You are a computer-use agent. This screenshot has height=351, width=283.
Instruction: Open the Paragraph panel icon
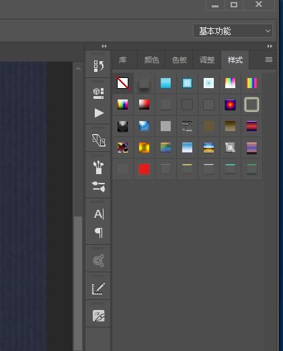(99, 233)
